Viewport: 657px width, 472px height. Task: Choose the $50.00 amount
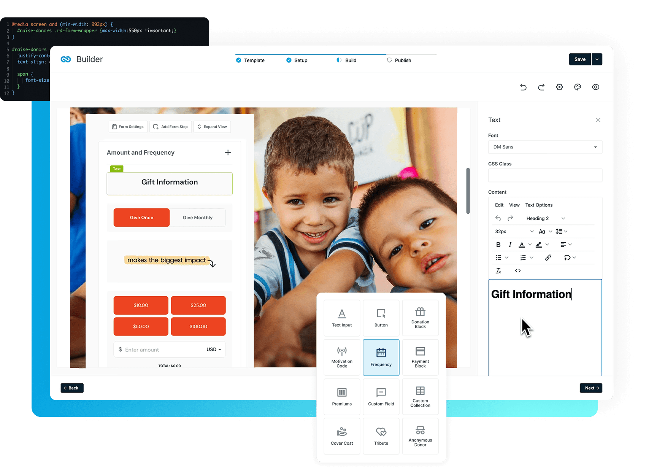(141, 327)
